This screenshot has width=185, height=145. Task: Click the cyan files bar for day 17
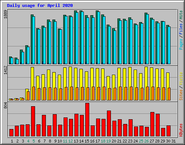click(x=99, y=38)
